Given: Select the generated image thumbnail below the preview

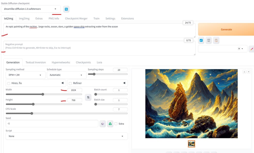Looking at the screenshot, I should [191, 144].
